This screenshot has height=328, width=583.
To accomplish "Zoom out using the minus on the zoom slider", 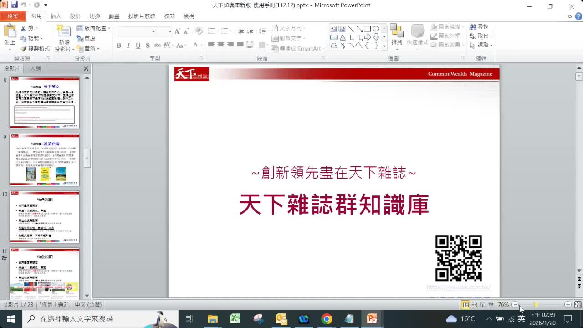I will 516,305.
